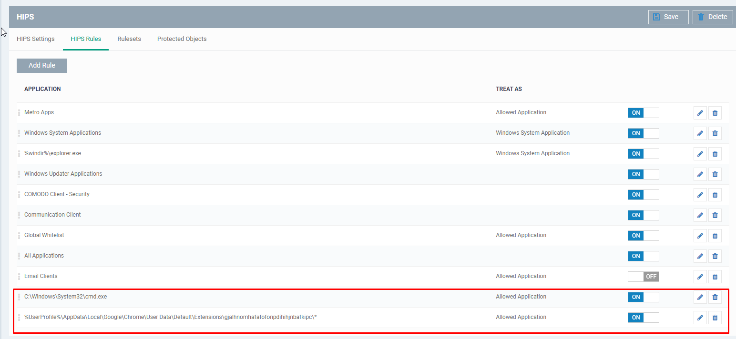Disable the All Applications rule toggle
The height and width of the screenshot is (339, 736).
[x=643, y=256]
